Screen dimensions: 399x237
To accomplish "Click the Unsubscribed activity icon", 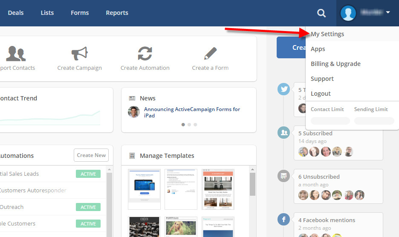I will point(284,176).
